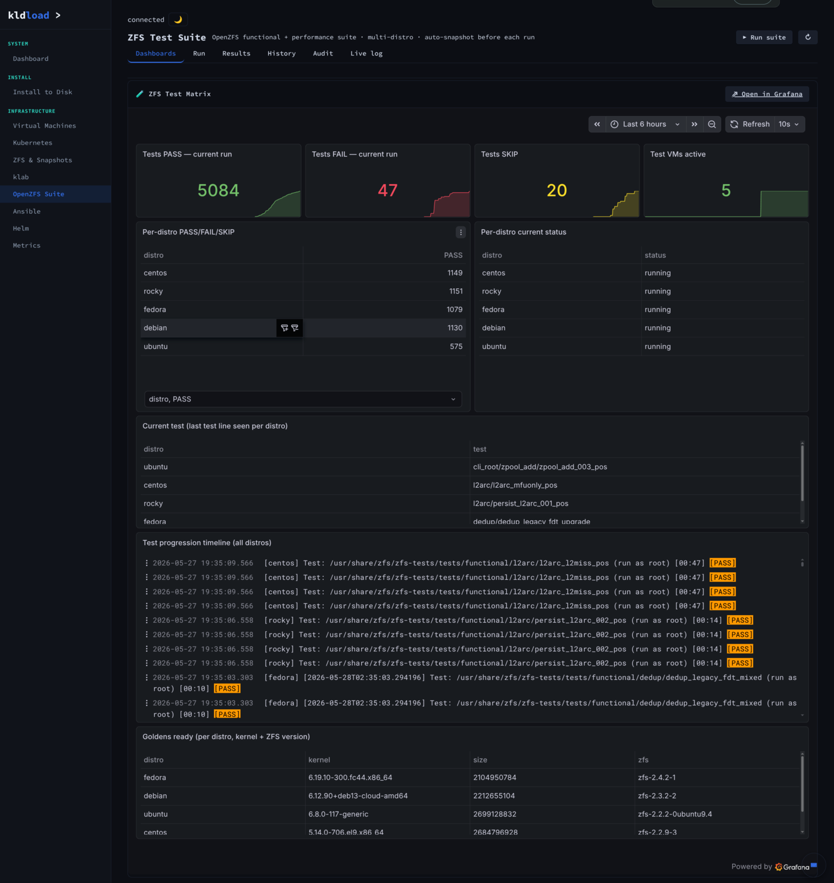Open the distro, PASS field selector
834x883 pixels.
pyautogui.click(x=303, y=399)
